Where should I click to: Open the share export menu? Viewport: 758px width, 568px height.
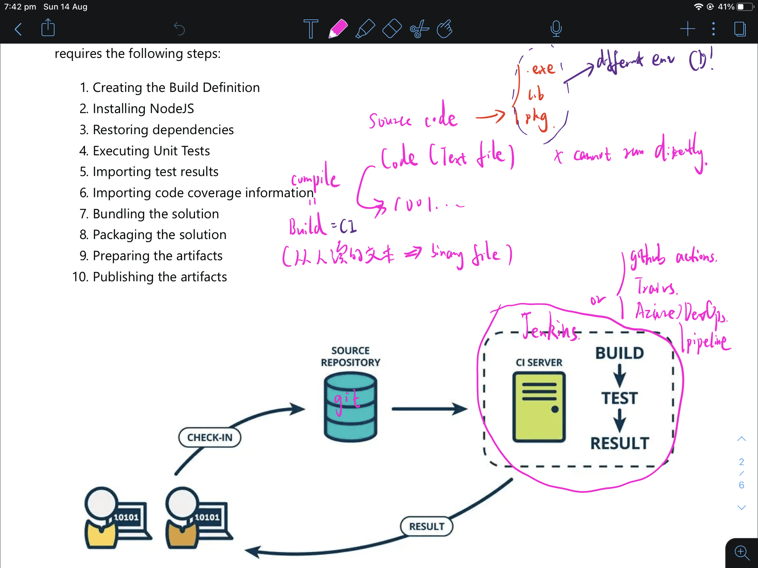tap(48, 28)
